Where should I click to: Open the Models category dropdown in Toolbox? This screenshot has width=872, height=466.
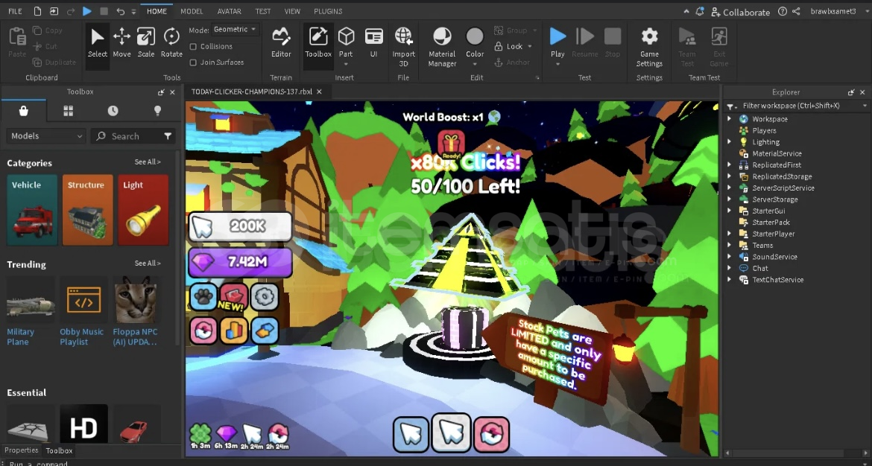tap(46, 136)
